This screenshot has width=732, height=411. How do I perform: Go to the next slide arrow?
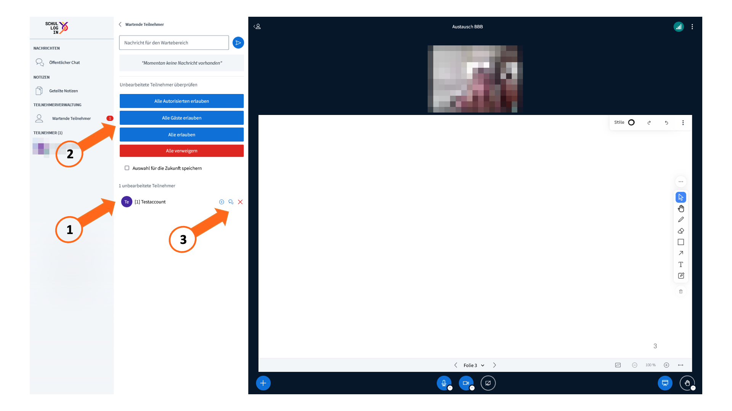coord(494,365)
